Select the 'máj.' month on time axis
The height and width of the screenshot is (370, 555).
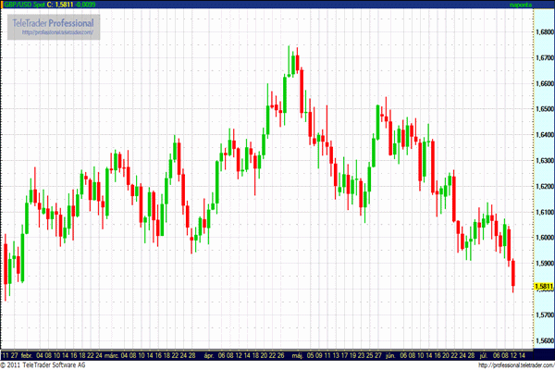tap(297, 353)
